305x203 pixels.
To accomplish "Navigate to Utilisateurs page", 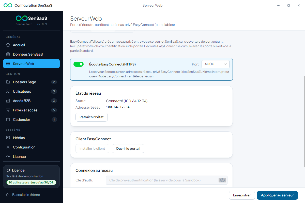I will pos(31,91).
